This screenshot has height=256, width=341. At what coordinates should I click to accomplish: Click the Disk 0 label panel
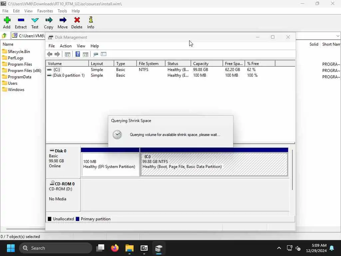[63, 162]
